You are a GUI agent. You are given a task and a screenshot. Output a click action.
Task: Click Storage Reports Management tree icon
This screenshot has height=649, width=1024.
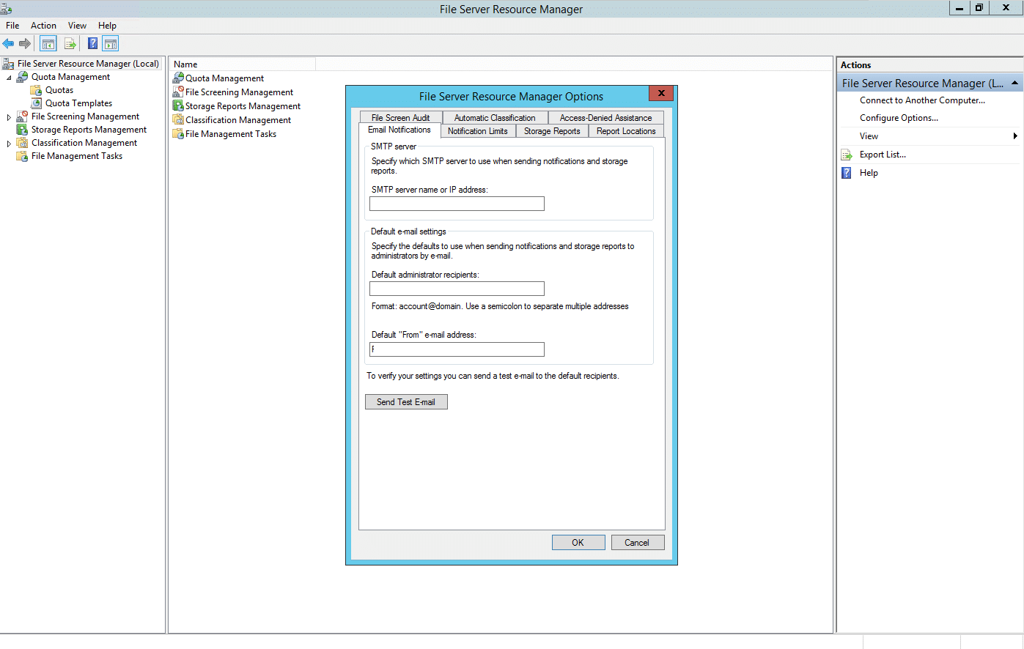pos(23,130)
